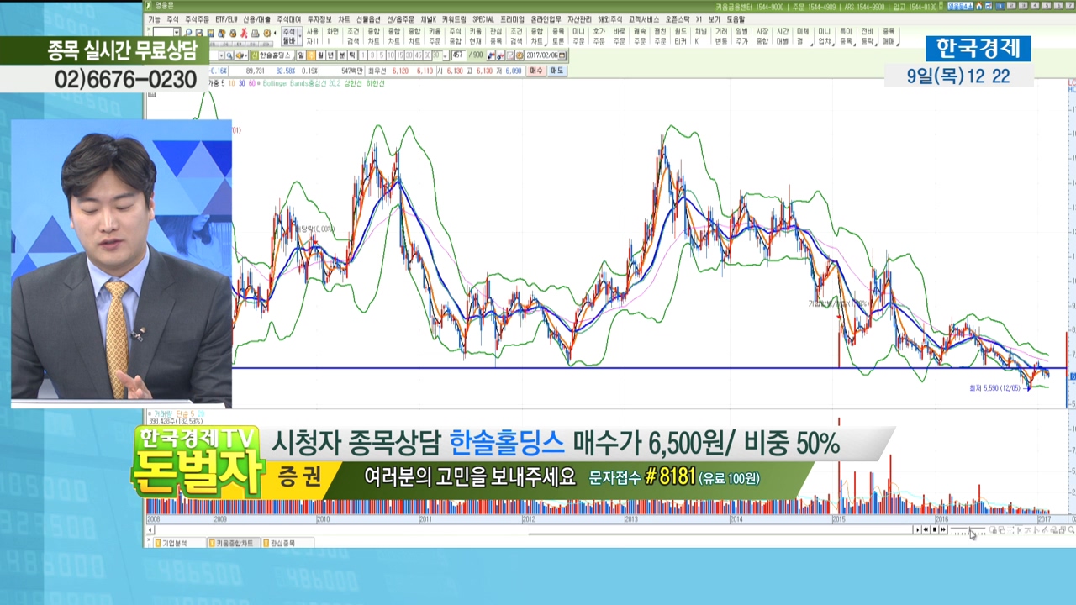Click the red scissors-like icon in toolbar
This screenshot has width=1076, height=605.
243,33
